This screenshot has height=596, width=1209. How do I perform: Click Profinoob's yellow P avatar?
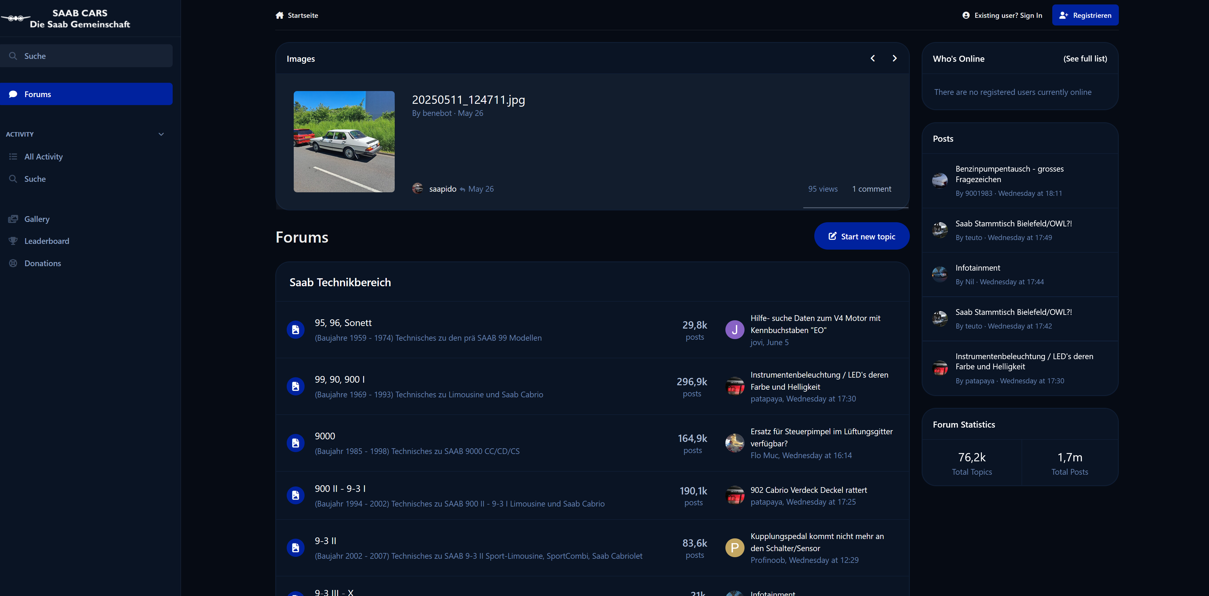click(735, 548)
